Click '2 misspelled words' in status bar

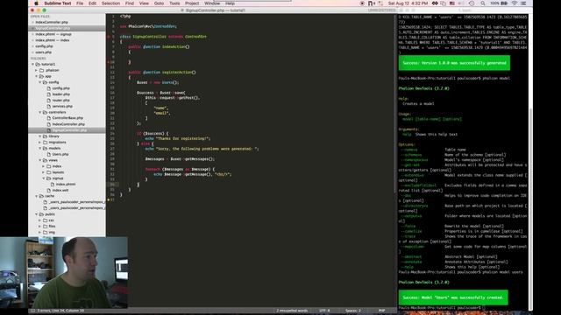click(x=292, y=311)
